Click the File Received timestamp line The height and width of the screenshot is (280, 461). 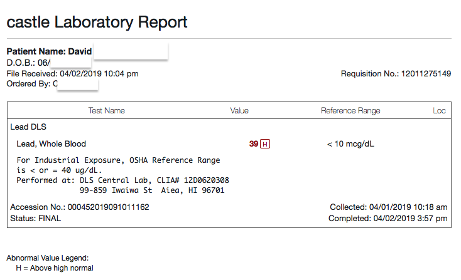point(72,73)
